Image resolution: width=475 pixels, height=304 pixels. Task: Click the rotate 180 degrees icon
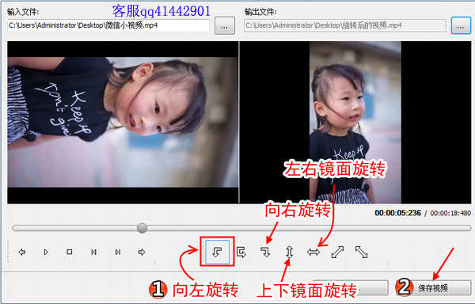click(x=241, y=252)
